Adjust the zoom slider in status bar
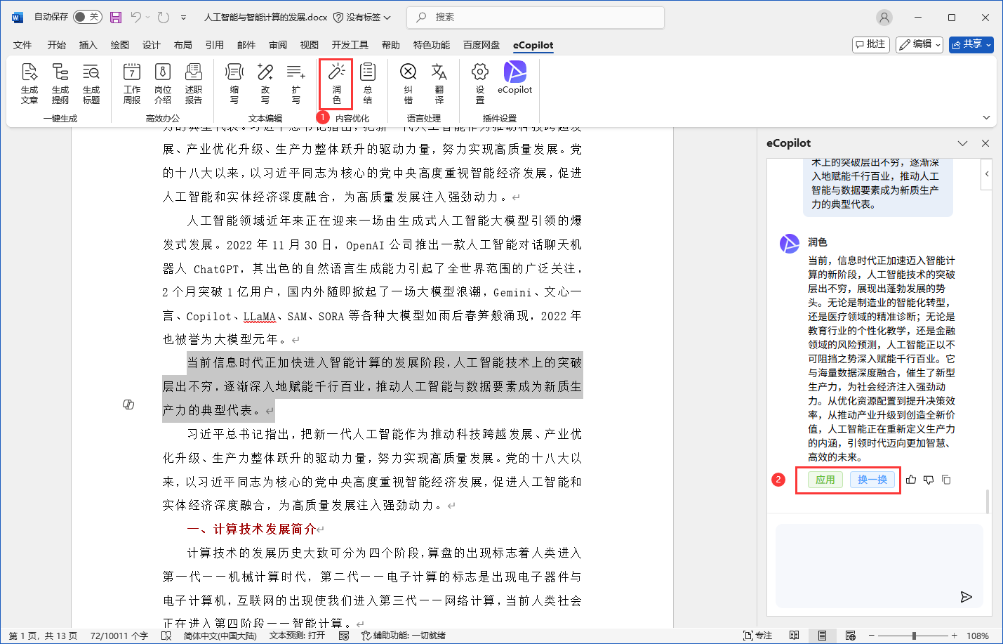The height and width of the screenshot is (644, 1003). (913, 636)
